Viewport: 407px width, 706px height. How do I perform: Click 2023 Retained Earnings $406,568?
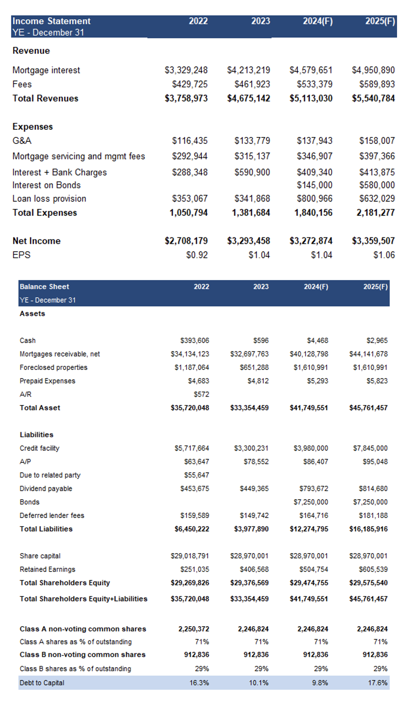pos(254,570)
